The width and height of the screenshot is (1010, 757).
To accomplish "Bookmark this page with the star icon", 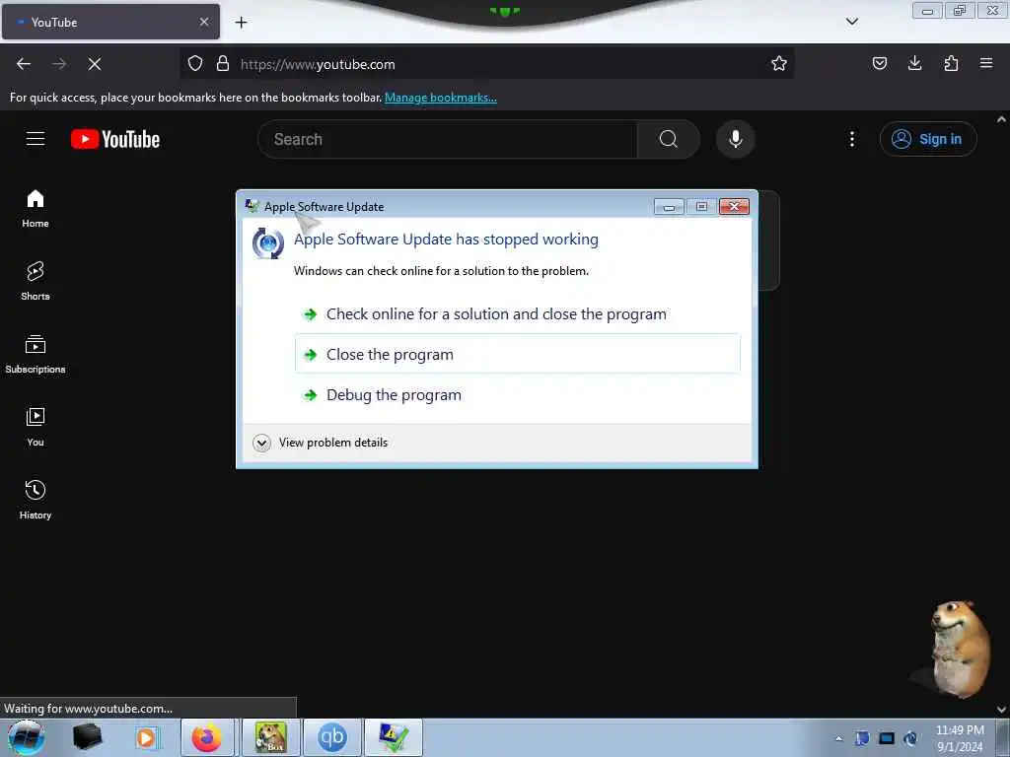I will pos(779,64).
